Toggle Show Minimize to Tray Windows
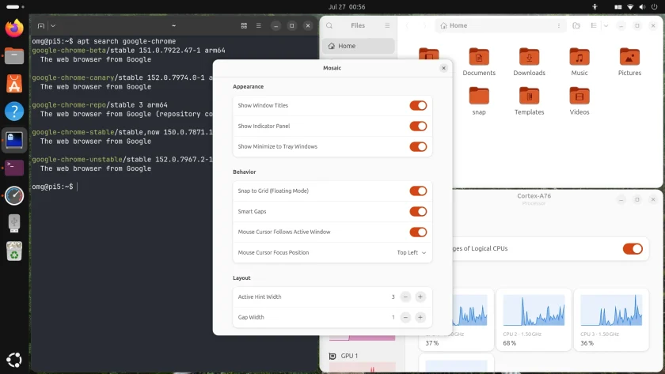The height and width of the screenshot is (374, 665). coord(418,146)
